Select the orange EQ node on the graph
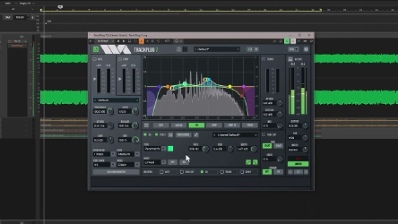The width and height of the screenshot is (398, 224). pos(167,87)
